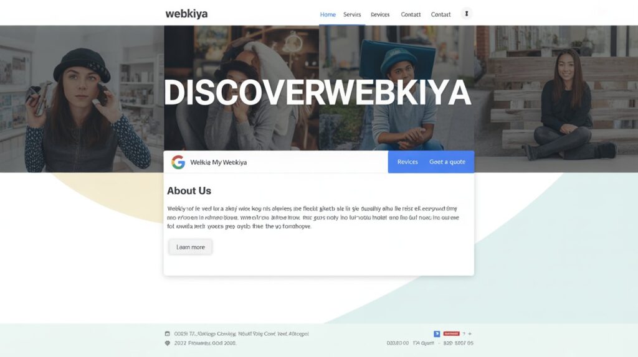Click the location pin icon in footer
Viewport: 638px width, 357px height.
click(167, 343)
